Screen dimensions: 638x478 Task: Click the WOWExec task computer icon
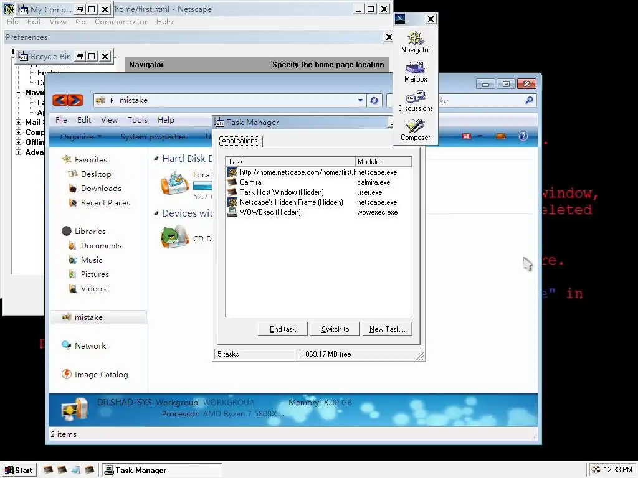(x=232, y=212)
